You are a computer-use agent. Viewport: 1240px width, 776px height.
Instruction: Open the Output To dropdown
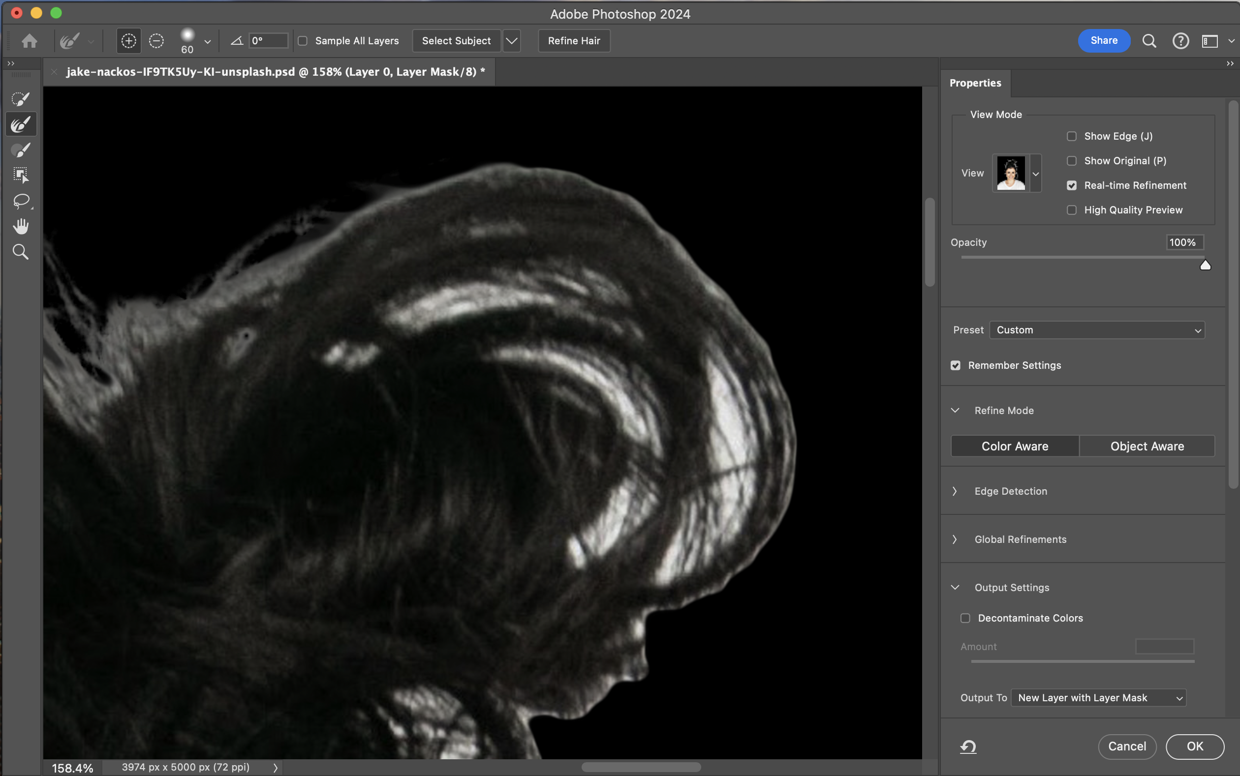click(x=1098, y=697)
